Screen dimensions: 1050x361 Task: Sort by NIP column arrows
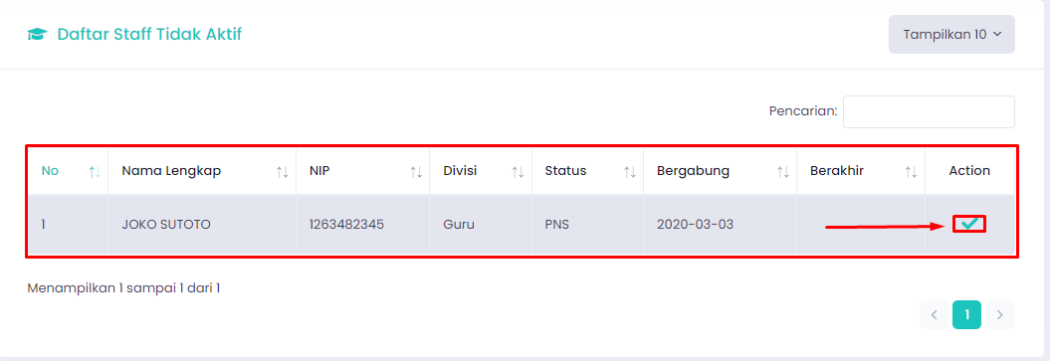[x=416, y=172]
